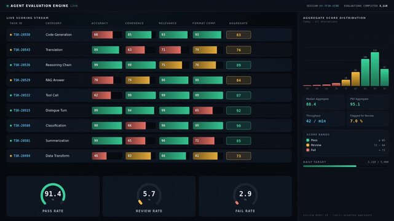Click Translation coherence bar showing 63
The width and height of the screenshot is (394, 221).
(135, 50)
